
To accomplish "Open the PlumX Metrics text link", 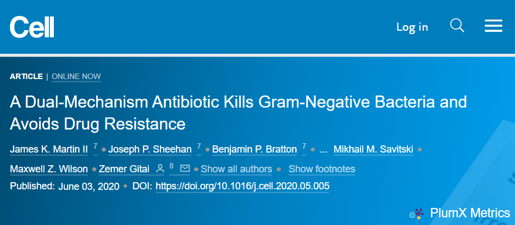I will [x=470, y=213].
